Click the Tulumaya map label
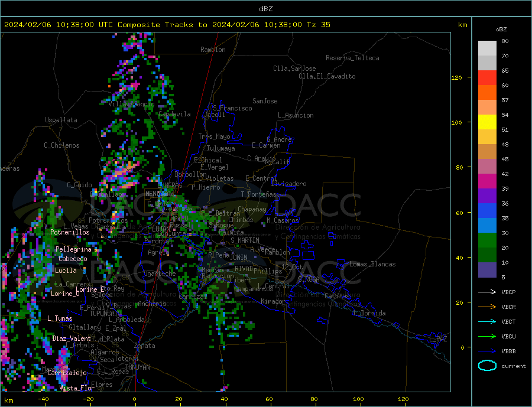Image resolution: width=532 pixels, height=407 pixels. click(x=221, y=148)
